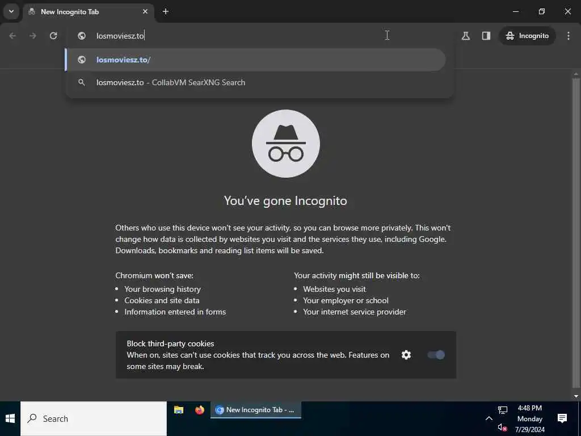Viewport: 581px width, 436px height.
Task: Click the "Block third-party cookies" title text
Action: tap(170, 343)
